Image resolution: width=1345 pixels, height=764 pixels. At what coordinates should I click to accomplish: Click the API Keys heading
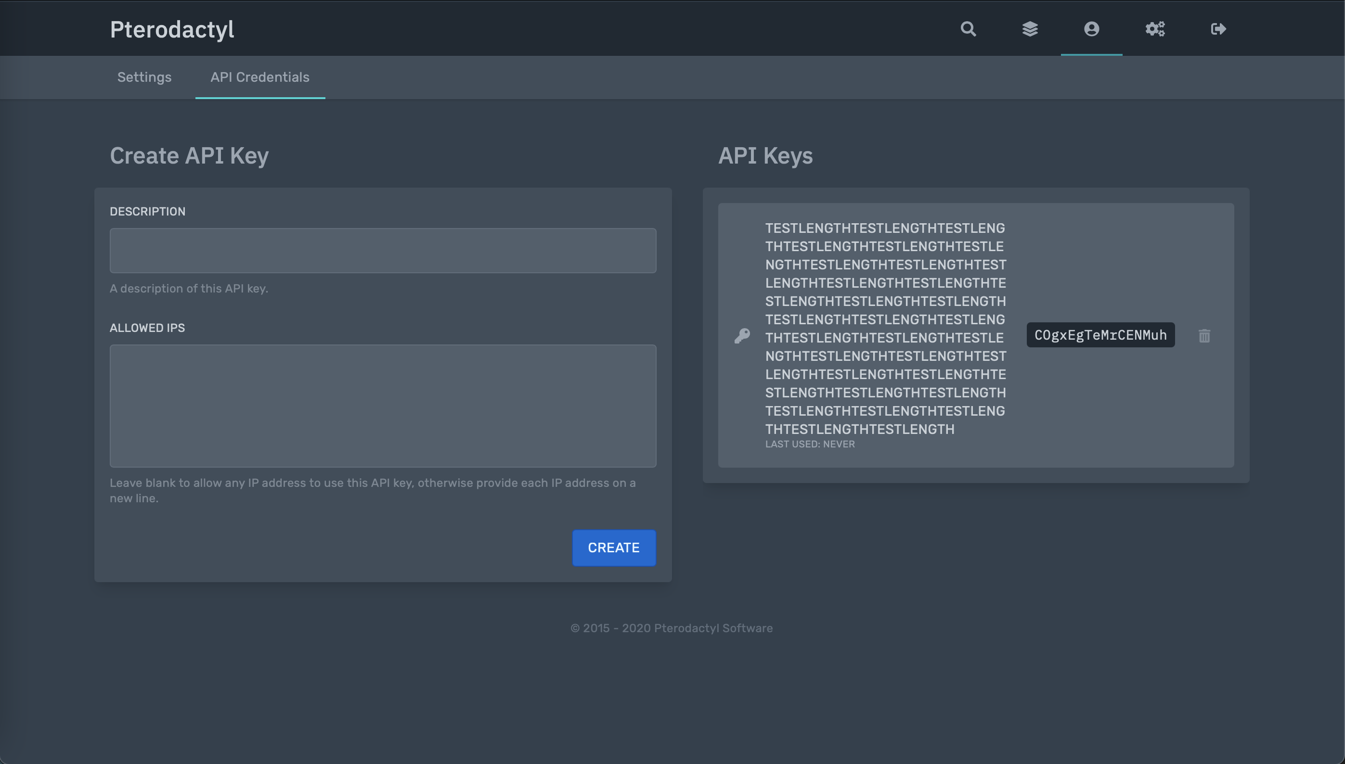click(x=765, y=155)
